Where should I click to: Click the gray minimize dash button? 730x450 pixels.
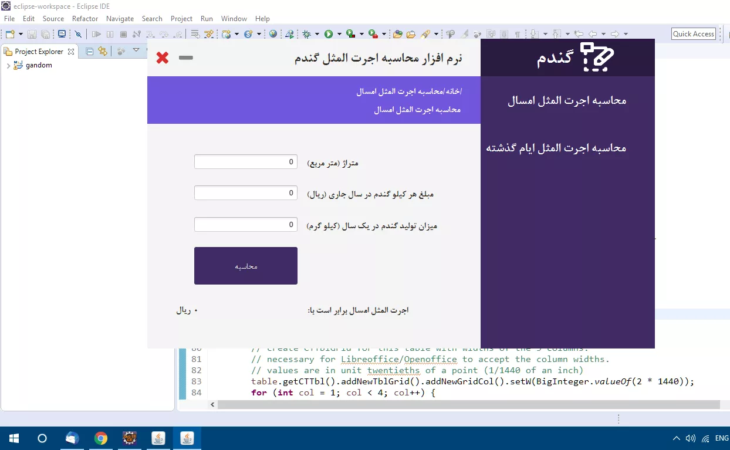[x=185, y=57]
